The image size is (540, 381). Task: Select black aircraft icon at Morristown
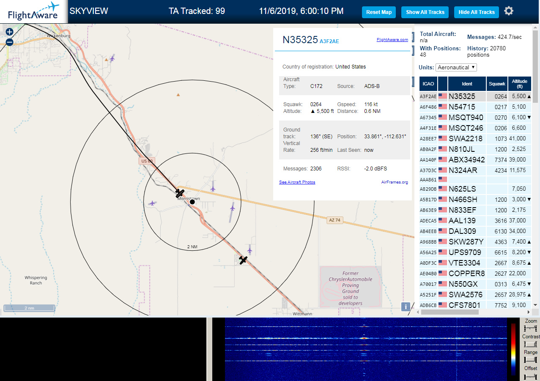180,193
